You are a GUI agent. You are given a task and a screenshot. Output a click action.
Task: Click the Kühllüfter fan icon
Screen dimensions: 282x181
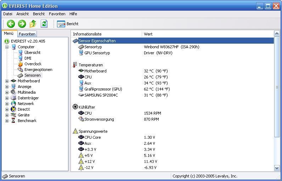[75, 107]
